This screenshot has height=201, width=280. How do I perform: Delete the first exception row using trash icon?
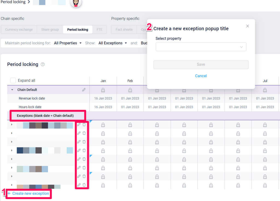(84, 125)
